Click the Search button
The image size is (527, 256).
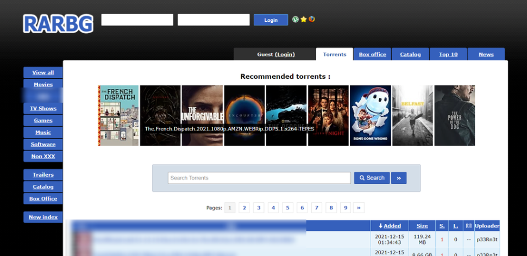372,178
